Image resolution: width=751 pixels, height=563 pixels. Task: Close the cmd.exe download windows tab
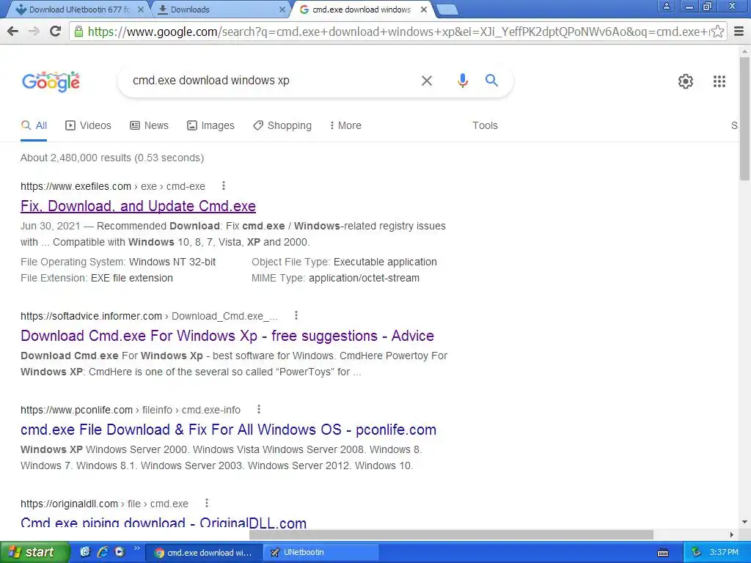point(424,9)
